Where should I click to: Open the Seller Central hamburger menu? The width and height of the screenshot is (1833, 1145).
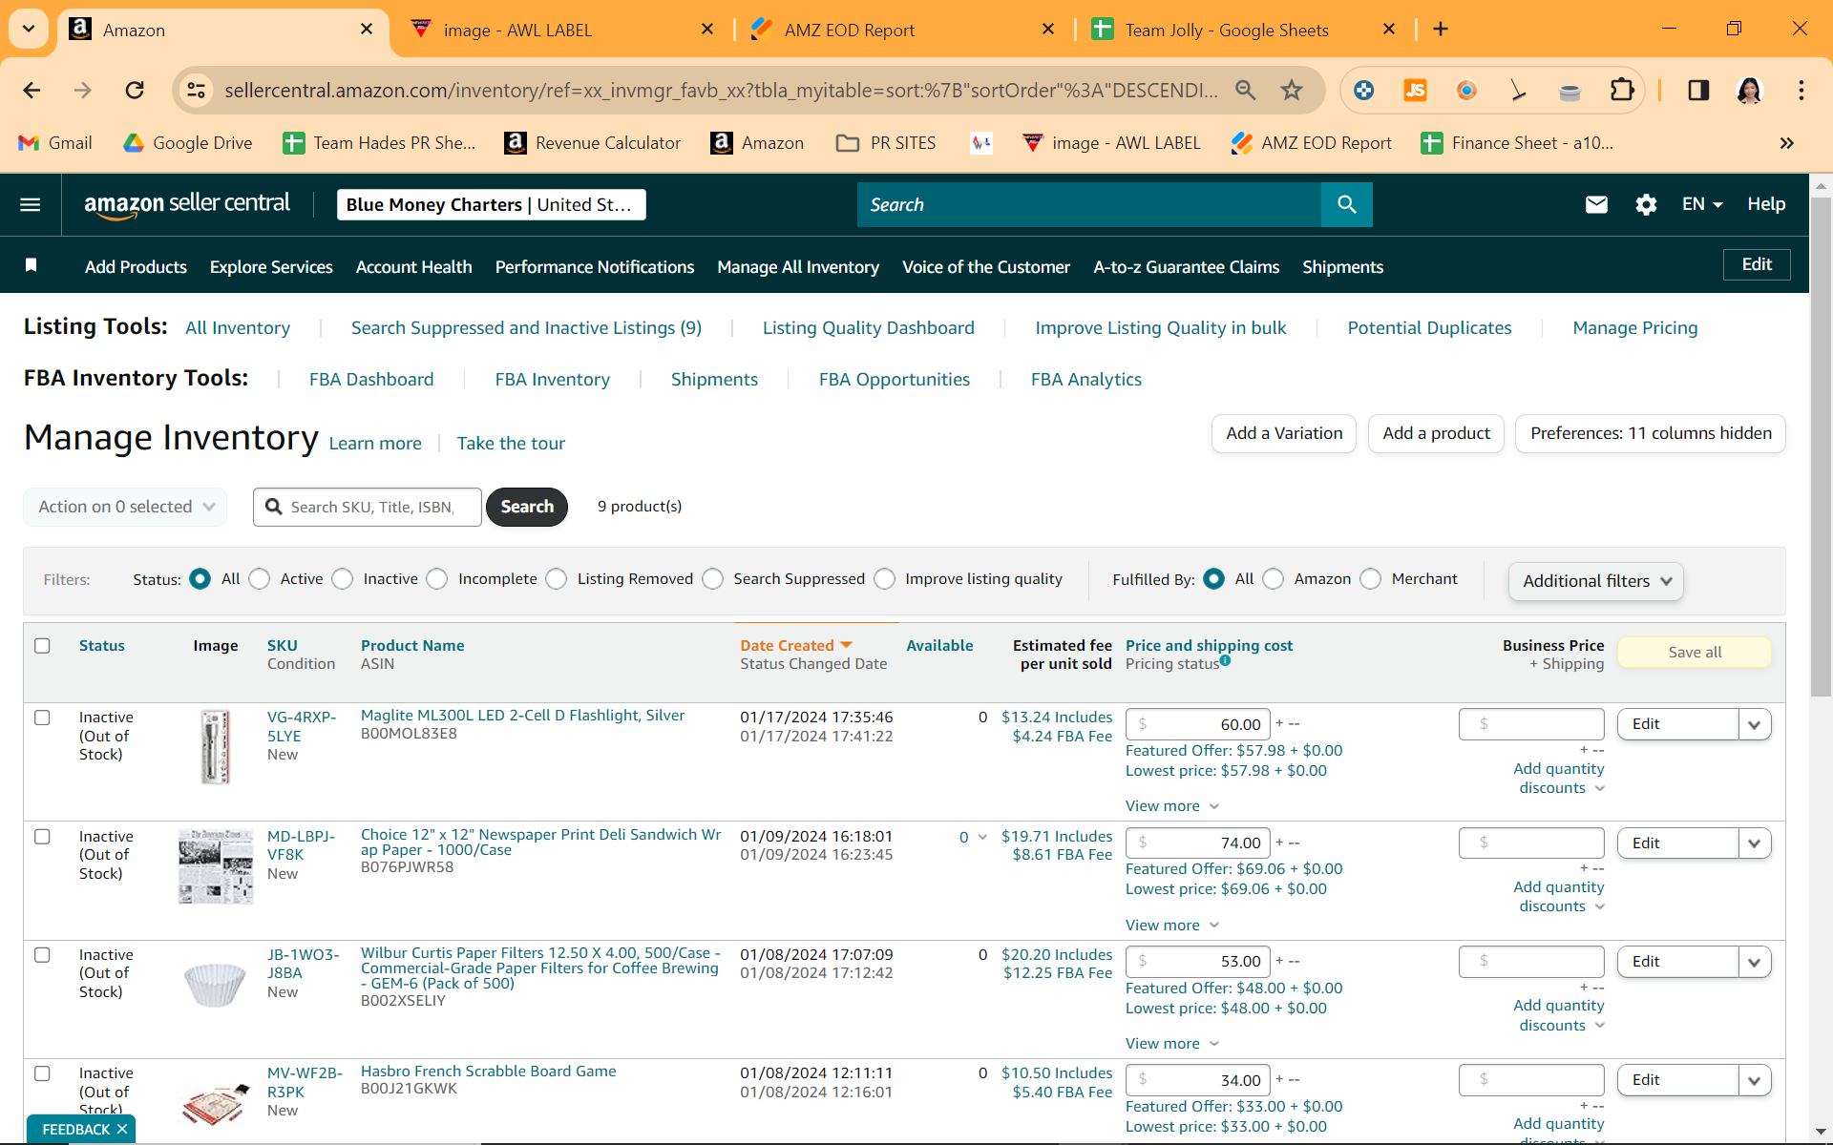[31, 204]
